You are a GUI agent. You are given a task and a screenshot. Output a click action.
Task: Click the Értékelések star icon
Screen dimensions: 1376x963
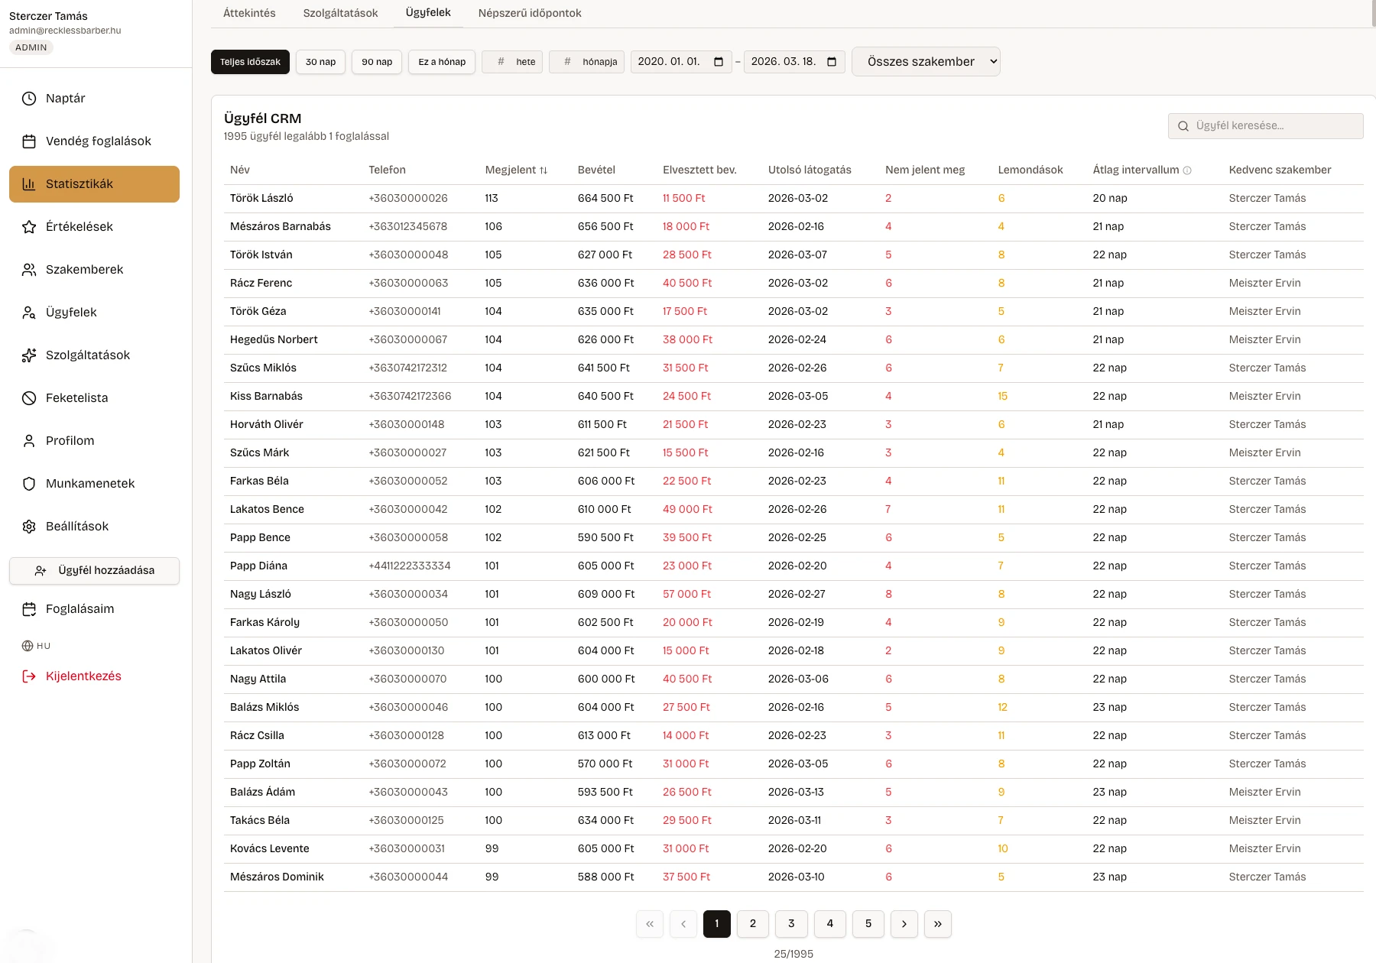[29, 227]
